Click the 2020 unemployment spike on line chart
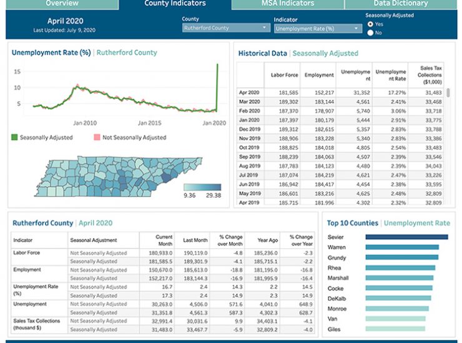The height and width of the screenshot is (343, 462). 217,69
